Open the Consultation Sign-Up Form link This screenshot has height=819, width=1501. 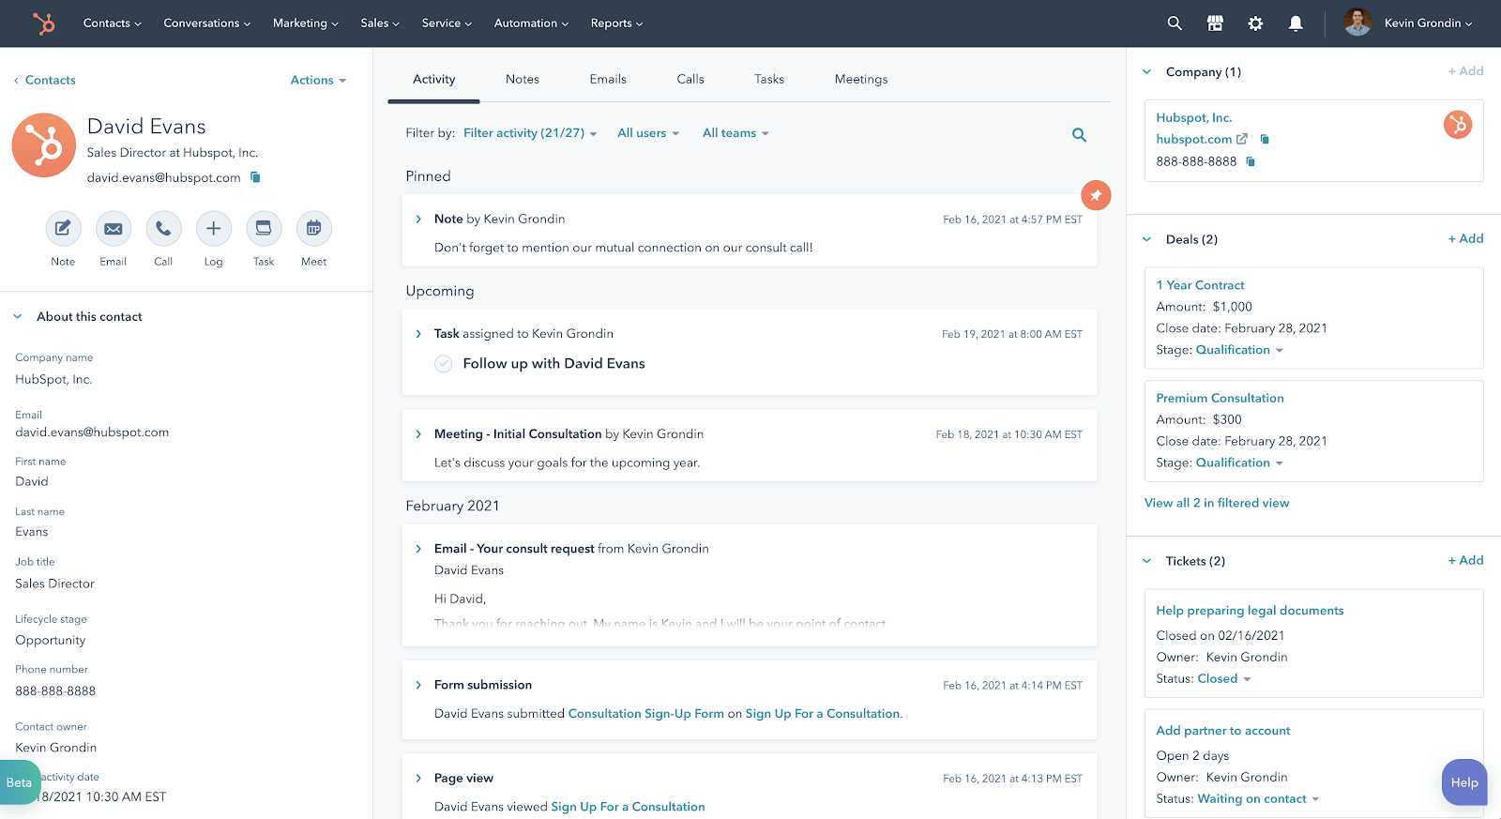coord(646,714)
